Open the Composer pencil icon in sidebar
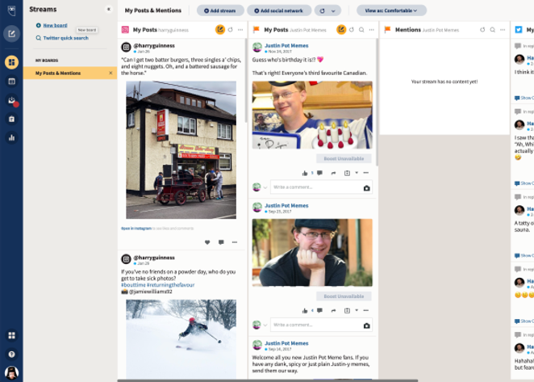This screenshot has height=382, width=534. click(11, 33)
